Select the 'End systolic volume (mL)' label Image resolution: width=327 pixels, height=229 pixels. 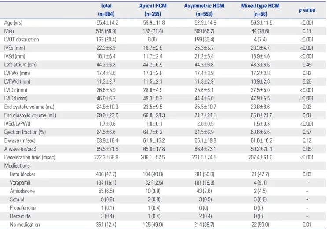click(x=29, y=107)
